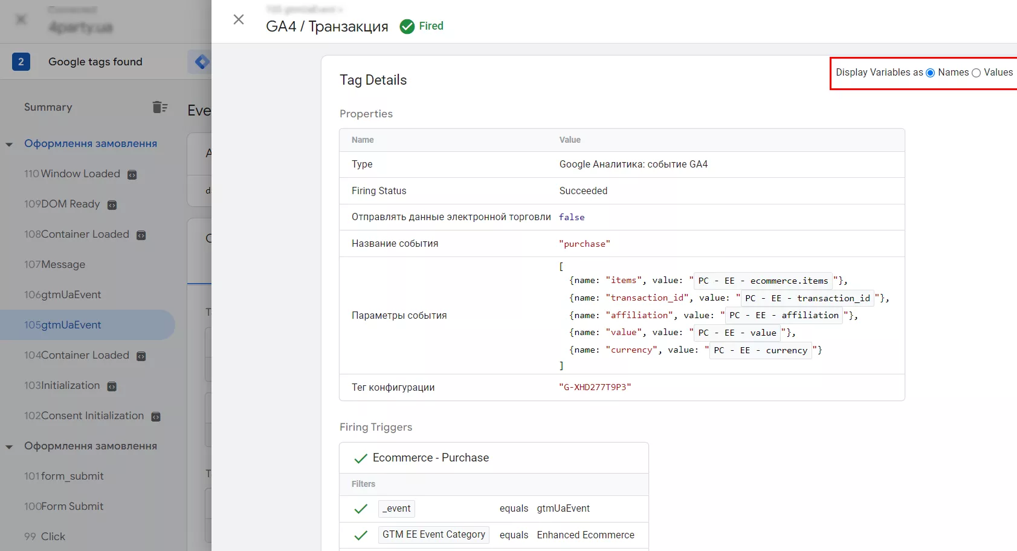Select the Names radio button
This screenshot has width=1017, height=551.
tap(931, 73)
